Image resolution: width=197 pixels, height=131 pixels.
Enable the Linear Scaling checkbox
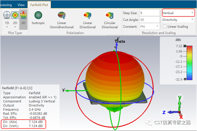165,26
